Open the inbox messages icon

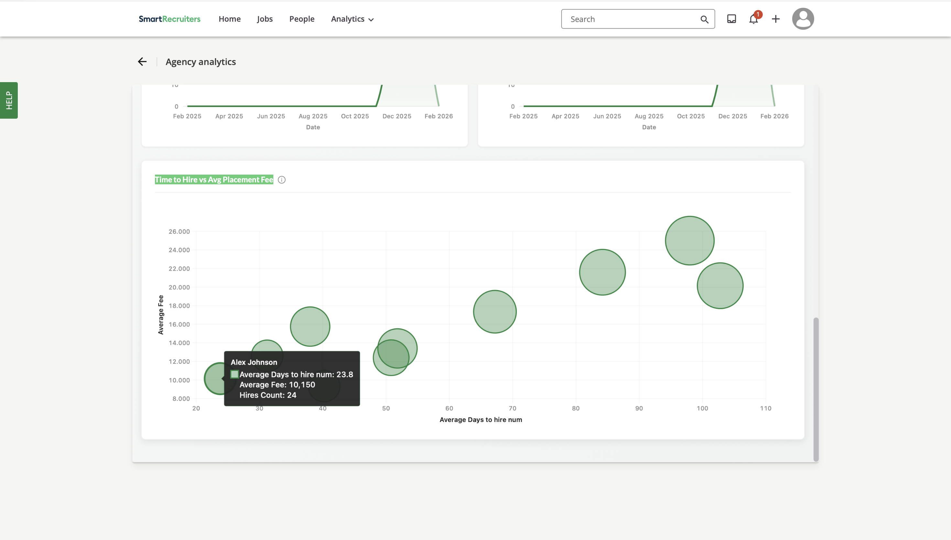731,19
